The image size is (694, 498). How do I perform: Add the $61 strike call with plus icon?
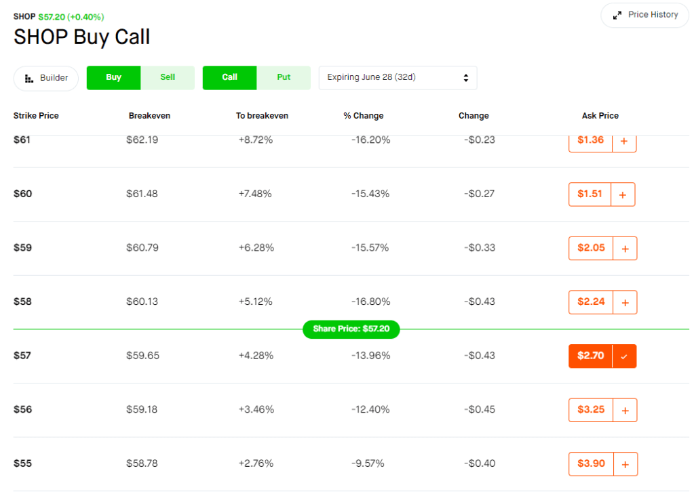tap(624, 142)
